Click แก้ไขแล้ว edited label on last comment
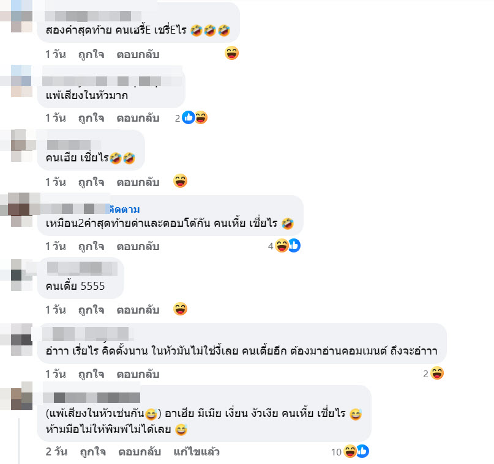 click(196, 452)
